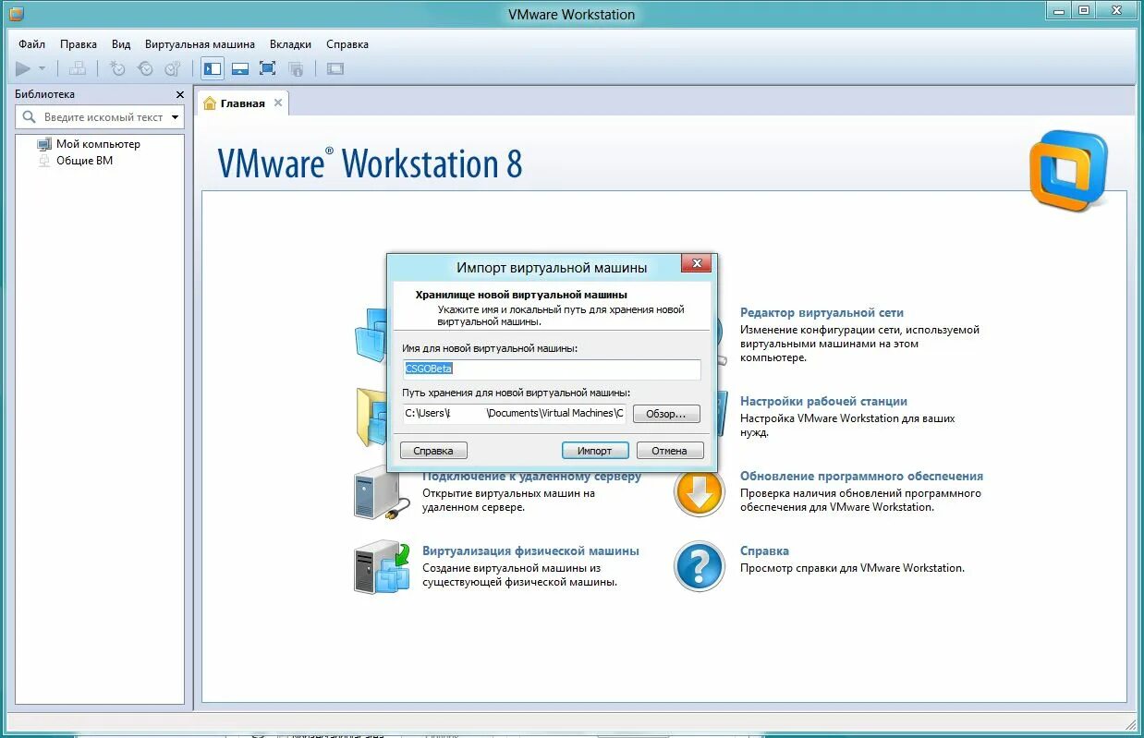Open the Виртуальная машина menu

tap(200, 44)
